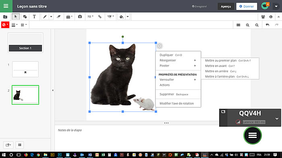Viewport: 282px width, 158px height.
Task: Select the eraser tool
Action: (59, 16)
